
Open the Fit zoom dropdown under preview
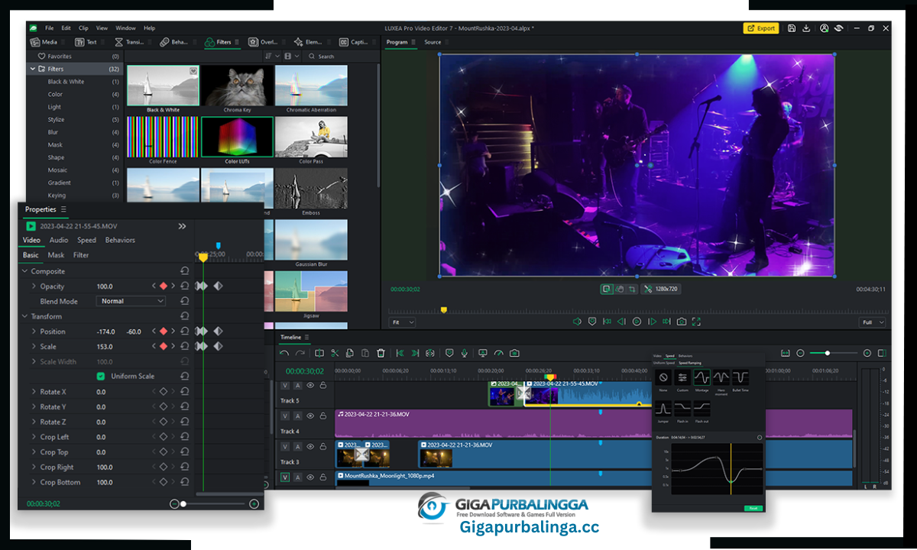pos(403,322)
